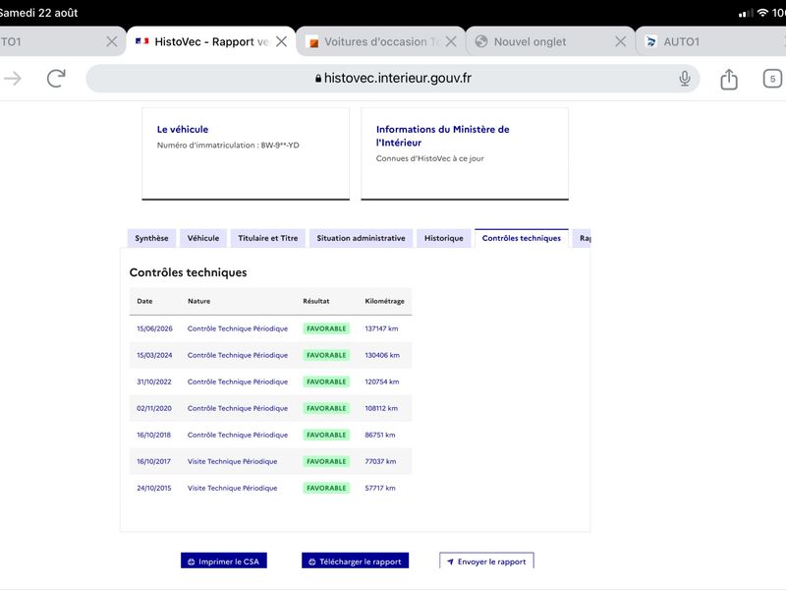Click Contrôle Technique Périodique in 31/10/2022 row
The image size is (786, 590).
click(x=238, y=382)
